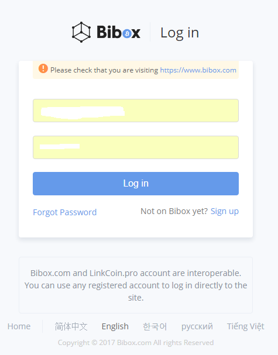This screenshot has height=355, width=278.
Task: Switch language to 한국어
Action: coord(155,326)
